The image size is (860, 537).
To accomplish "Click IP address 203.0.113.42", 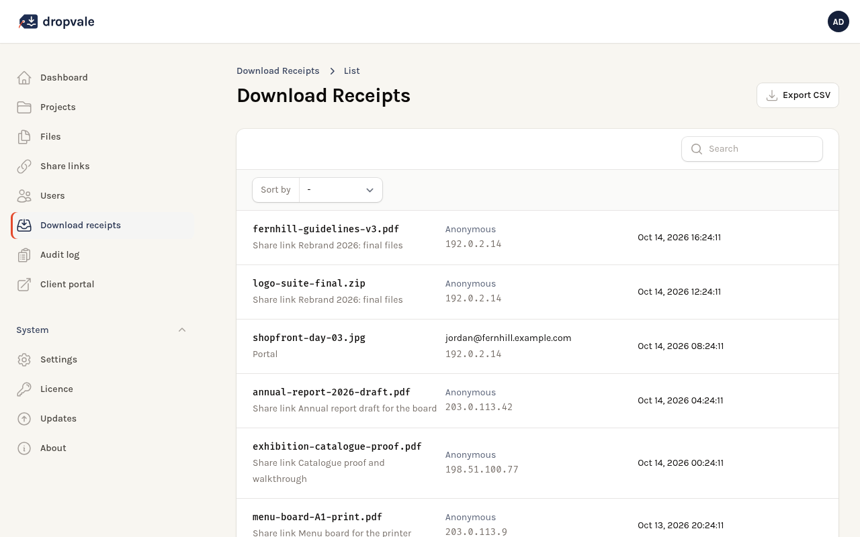I will tap(479, 407).
